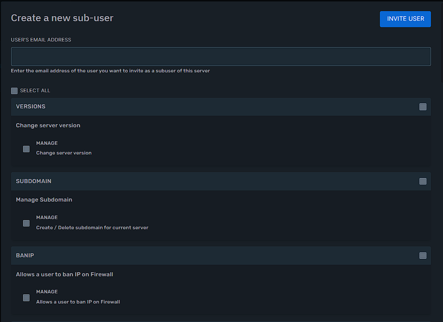This screenshot has height=322, width=443.
Task: Click the User's Email Address label
Action: pos(41,40)
